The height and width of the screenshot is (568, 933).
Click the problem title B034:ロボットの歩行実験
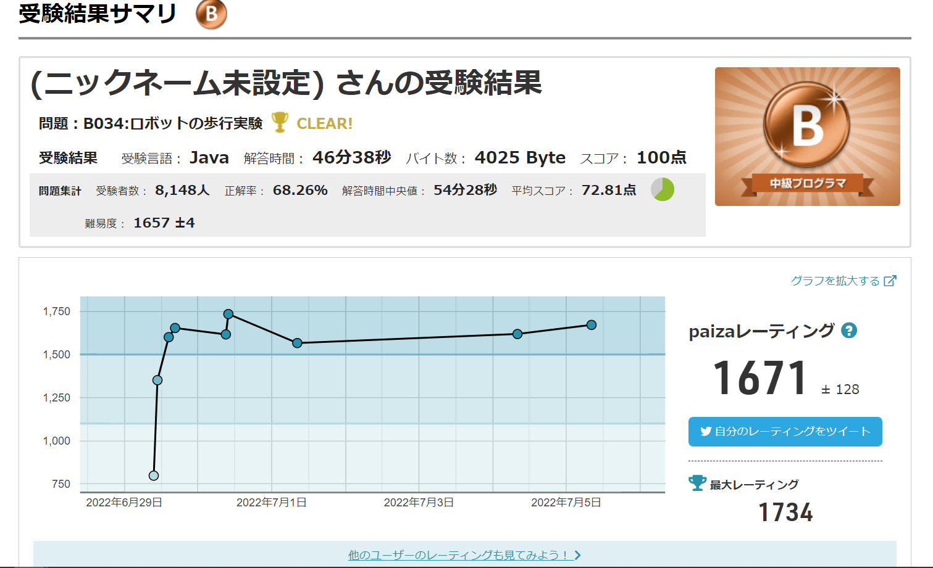point(173,123)
